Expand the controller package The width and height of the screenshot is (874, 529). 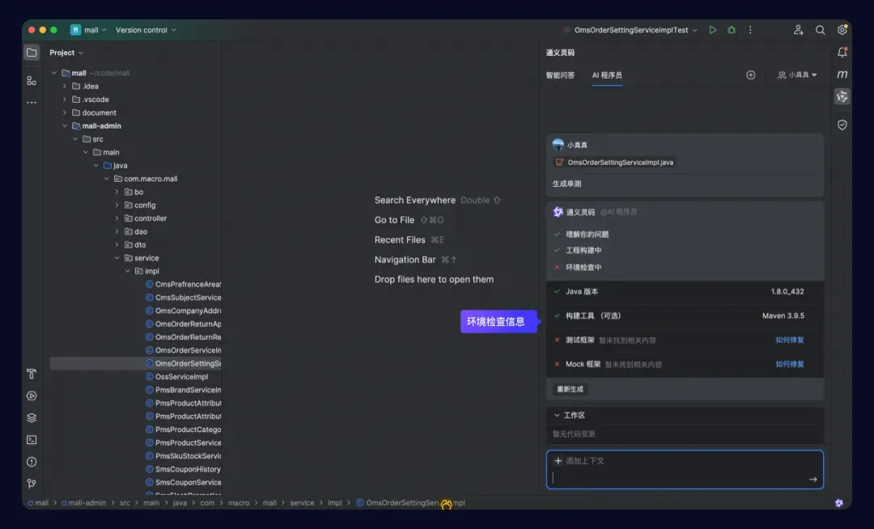117,218
